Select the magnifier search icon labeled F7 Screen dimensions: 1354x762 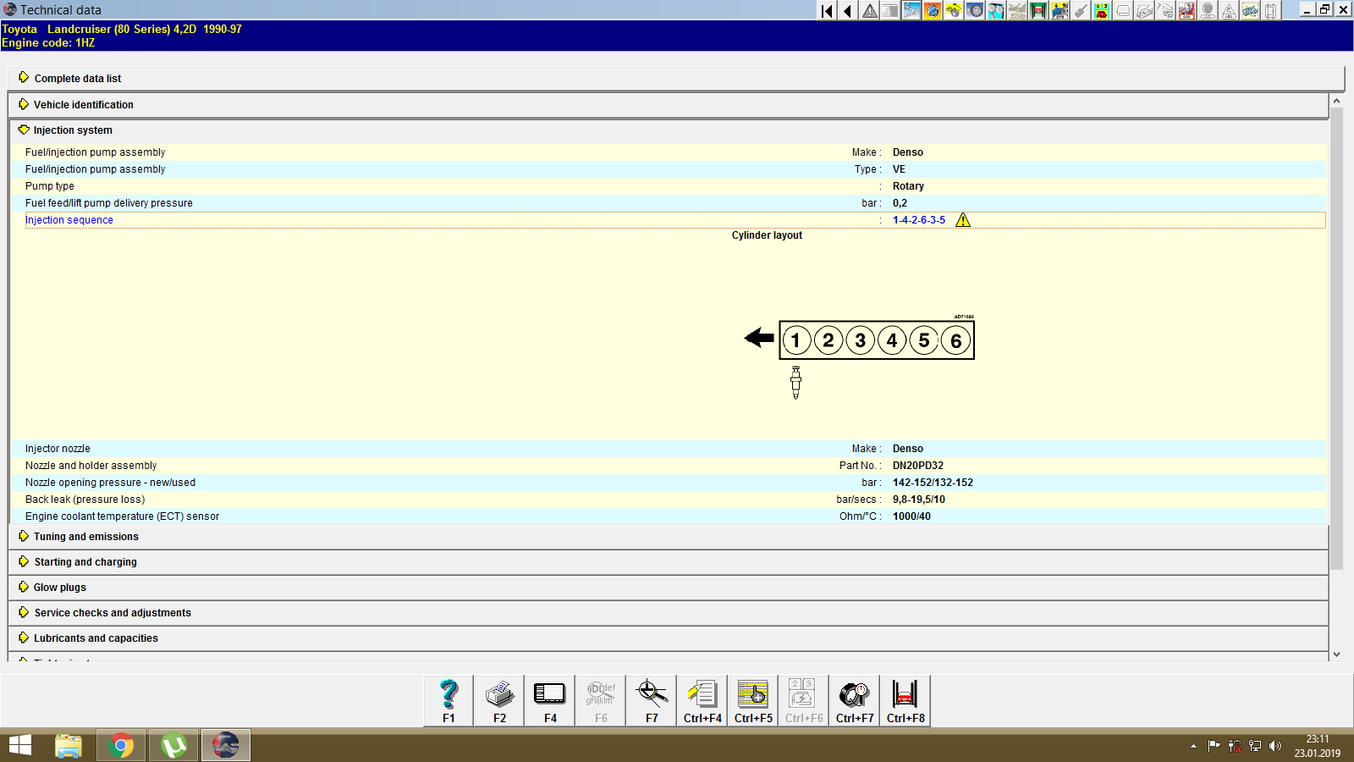[651, 700]
